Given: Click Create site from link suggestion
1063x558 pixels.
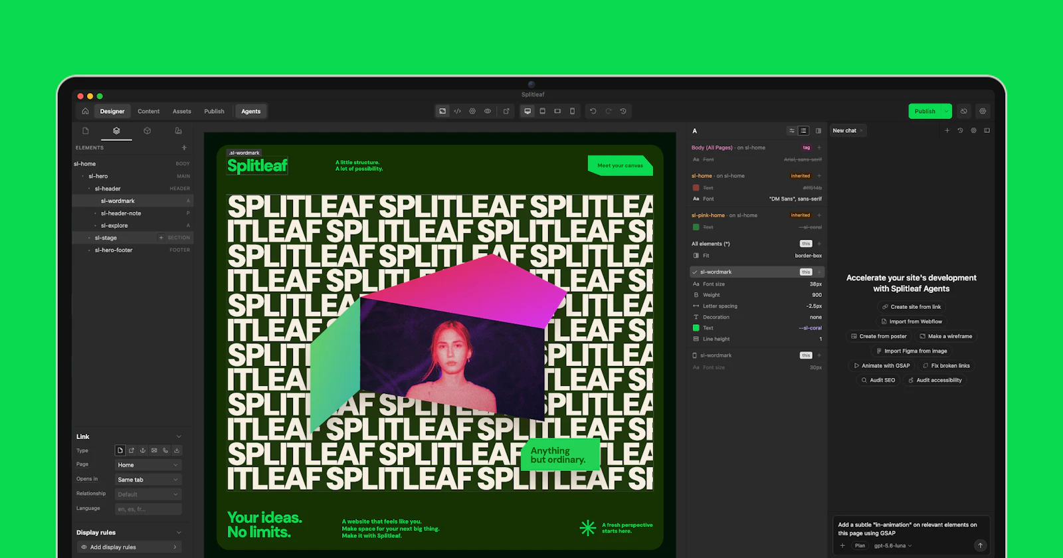Looking at the screenshot, I should tap(912, 307).
